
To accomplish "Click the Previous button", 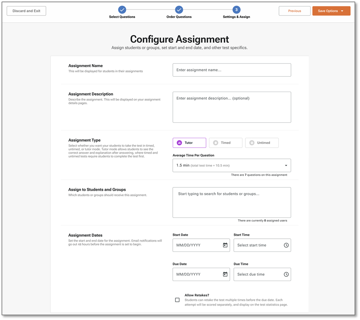I will pyautogui.click(x=294, y=11).
